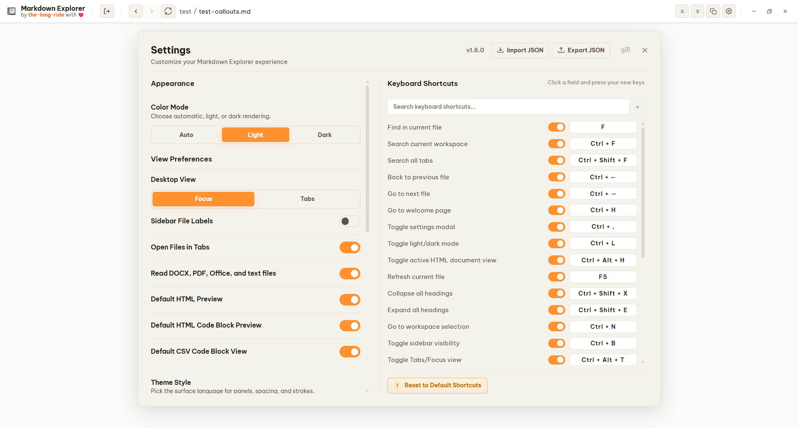
Task: Toggle Default CSV Code Block View
Action: [350, 352]
